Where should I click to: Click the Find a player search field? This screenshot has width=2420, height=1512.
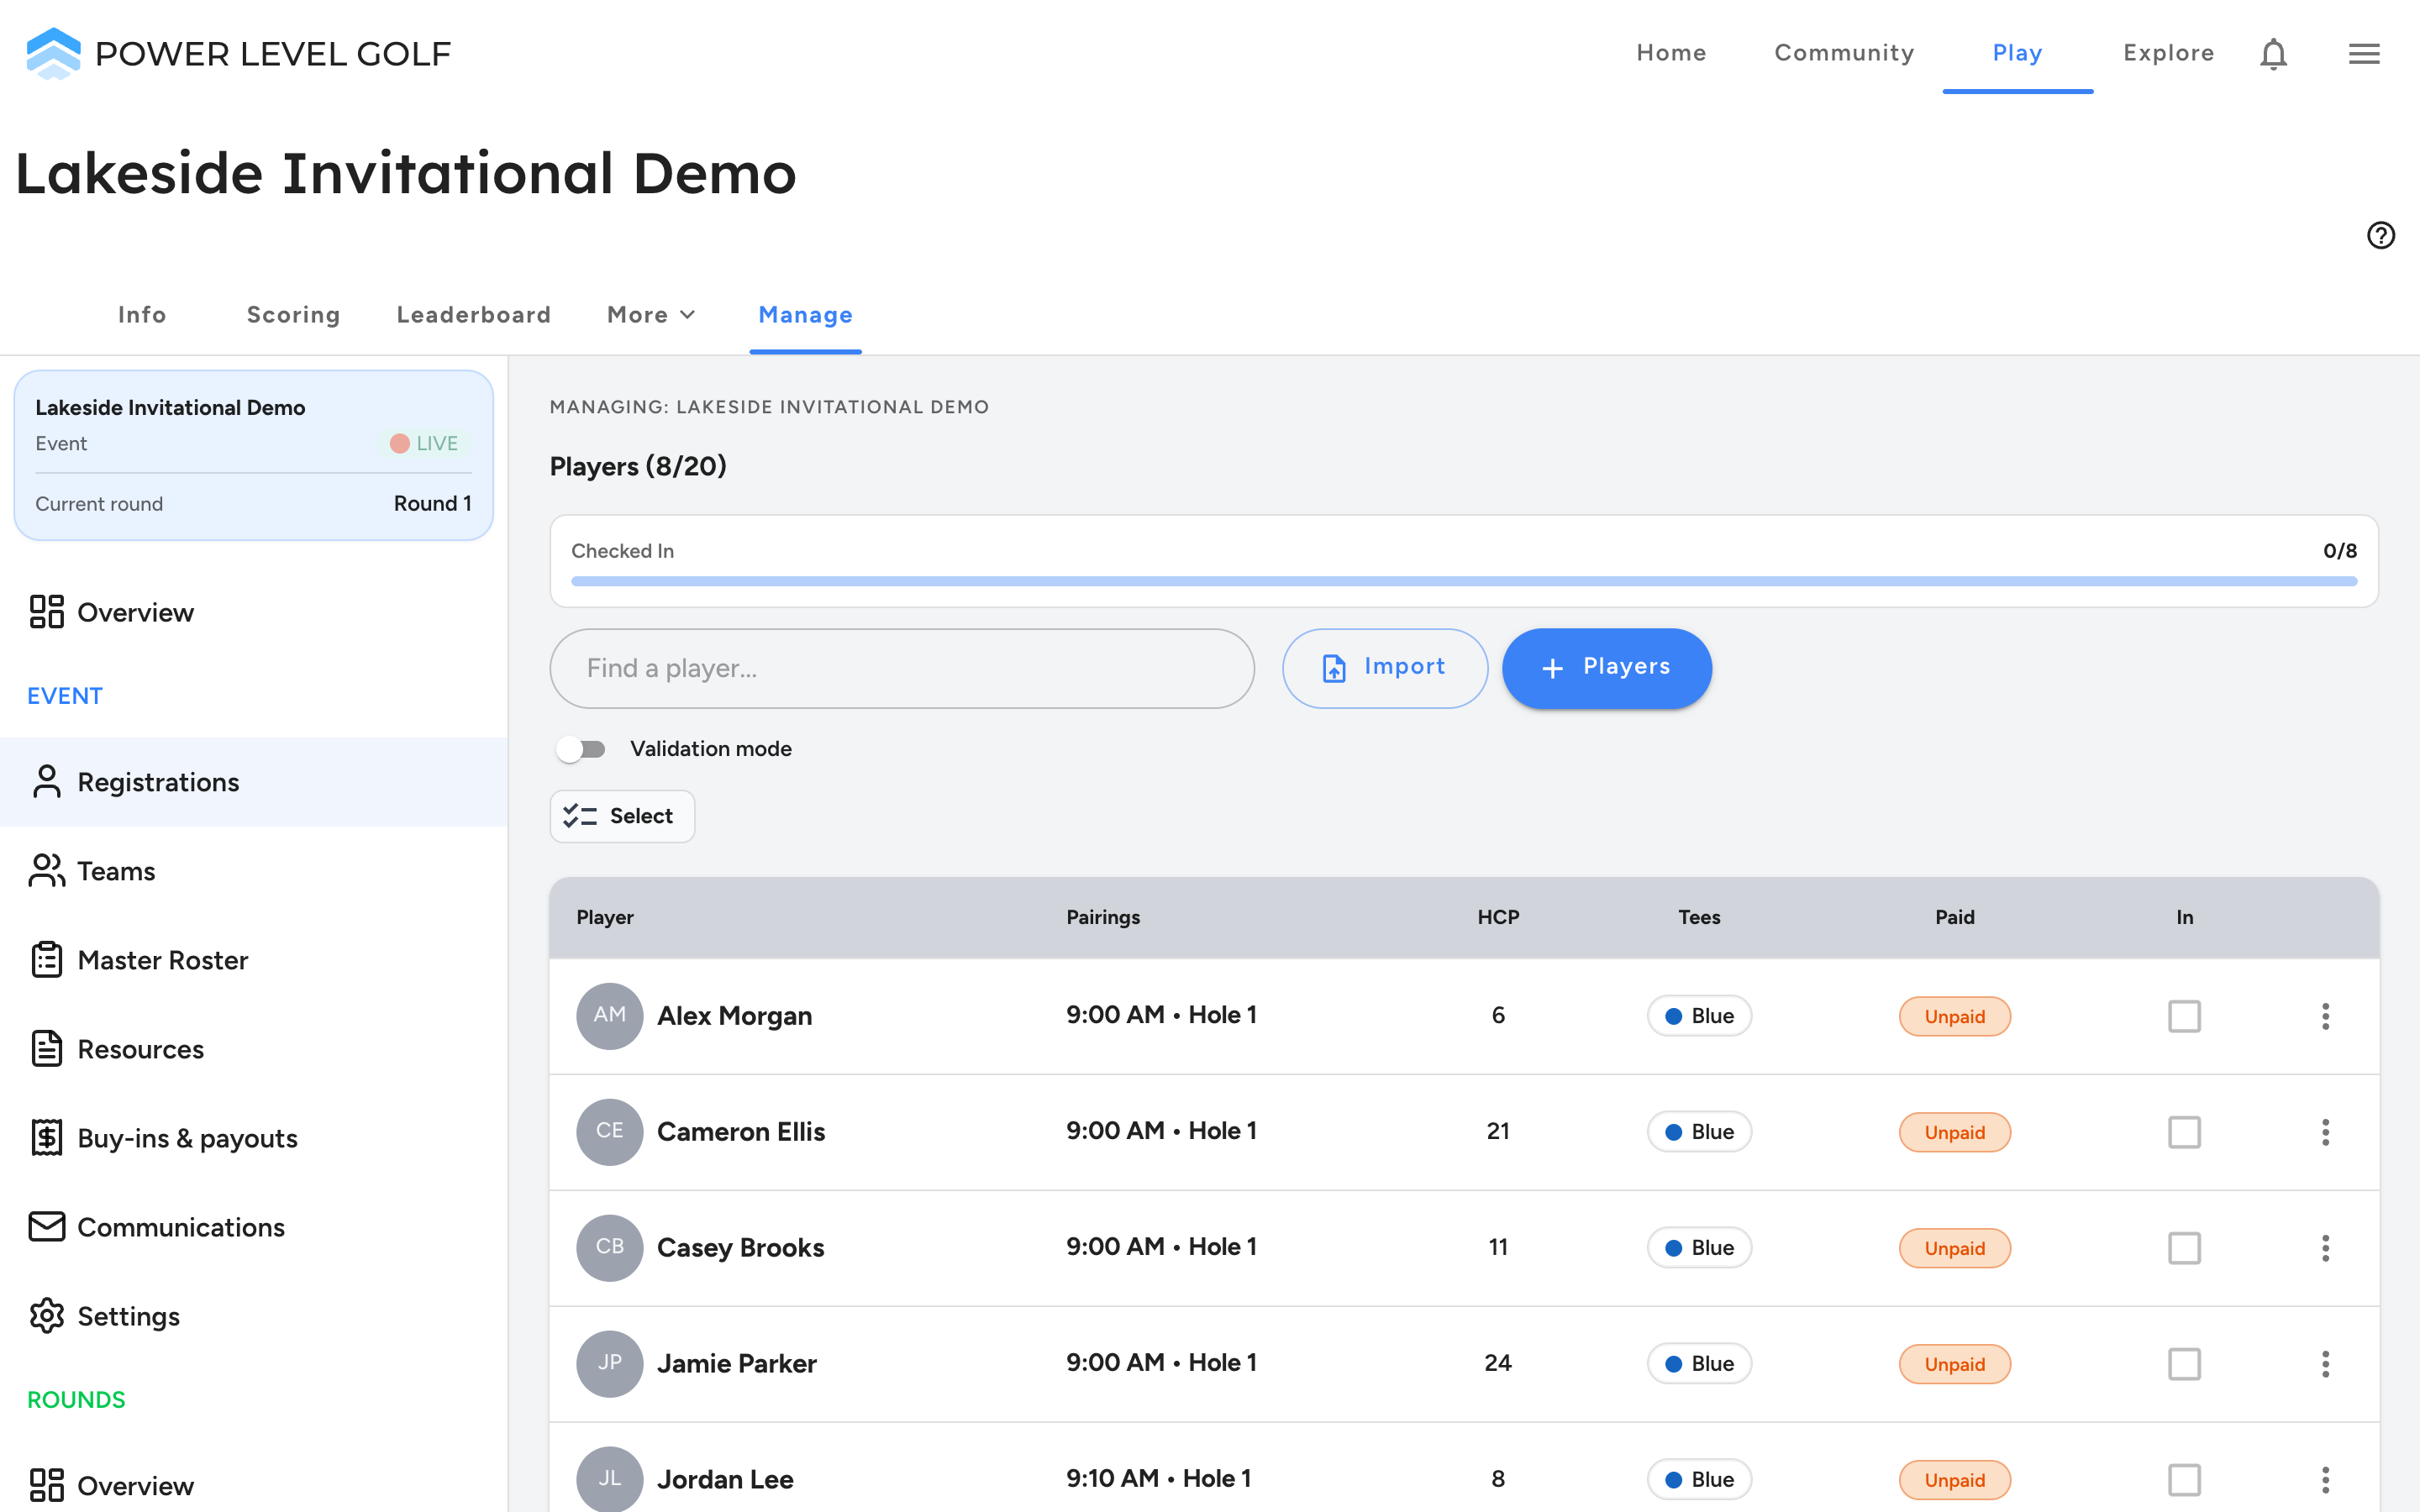(902, 668)
